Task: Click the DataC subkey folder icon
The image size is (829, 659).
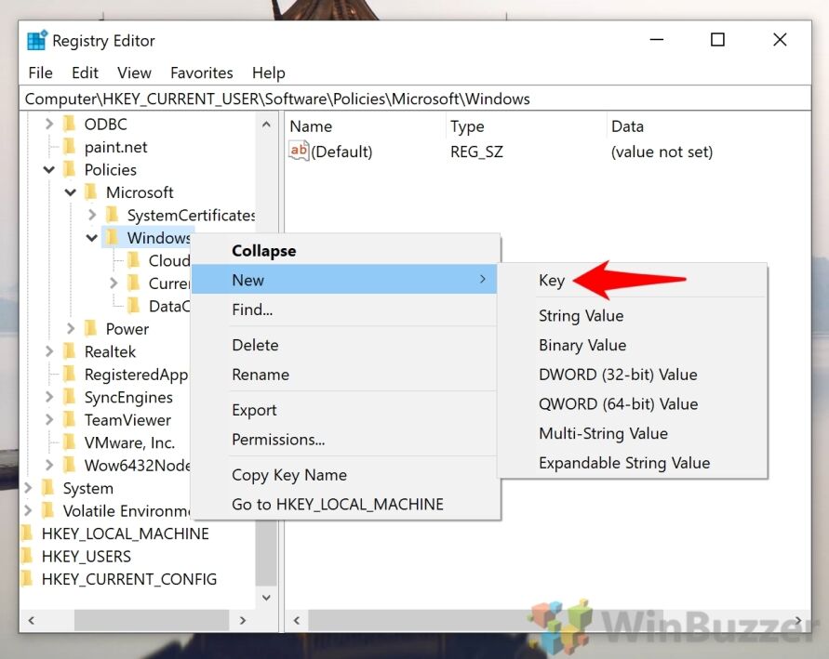Action: coord(134,305)
